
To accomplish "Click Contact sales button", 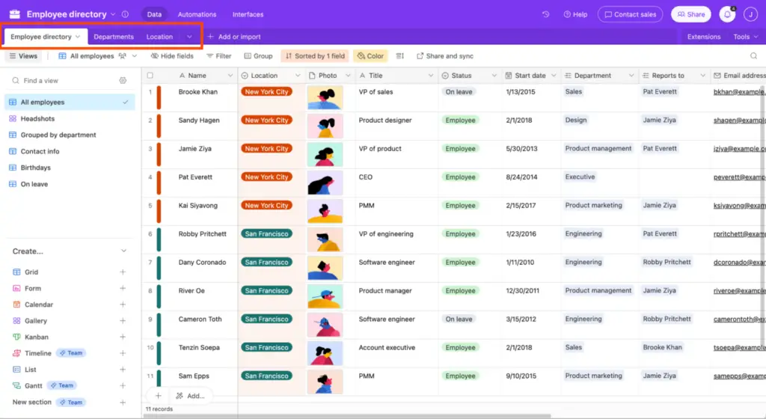I will coord(630,14).
